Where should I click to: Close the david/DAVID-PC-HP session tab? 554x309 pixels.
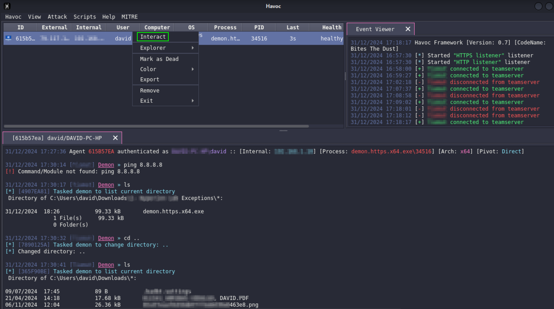pos(115,138)
